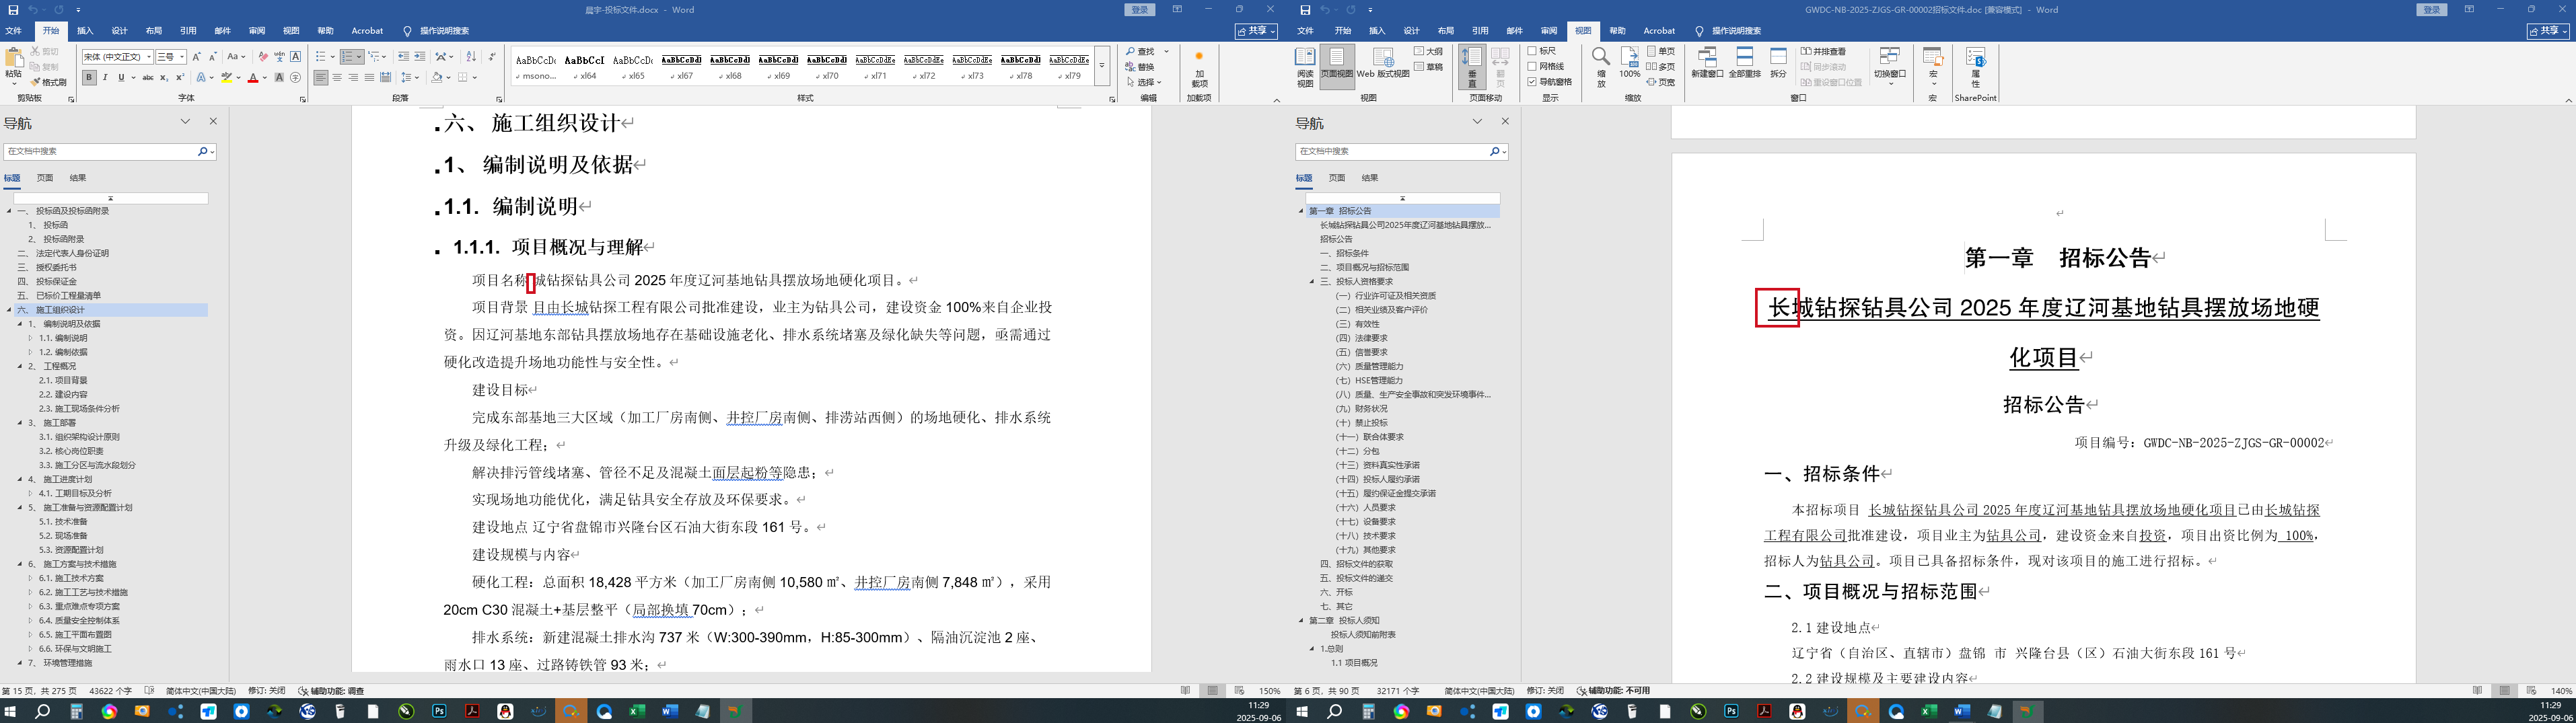
Task: Center-align the paragraph in left window
Action: click(x=337, y=77)
